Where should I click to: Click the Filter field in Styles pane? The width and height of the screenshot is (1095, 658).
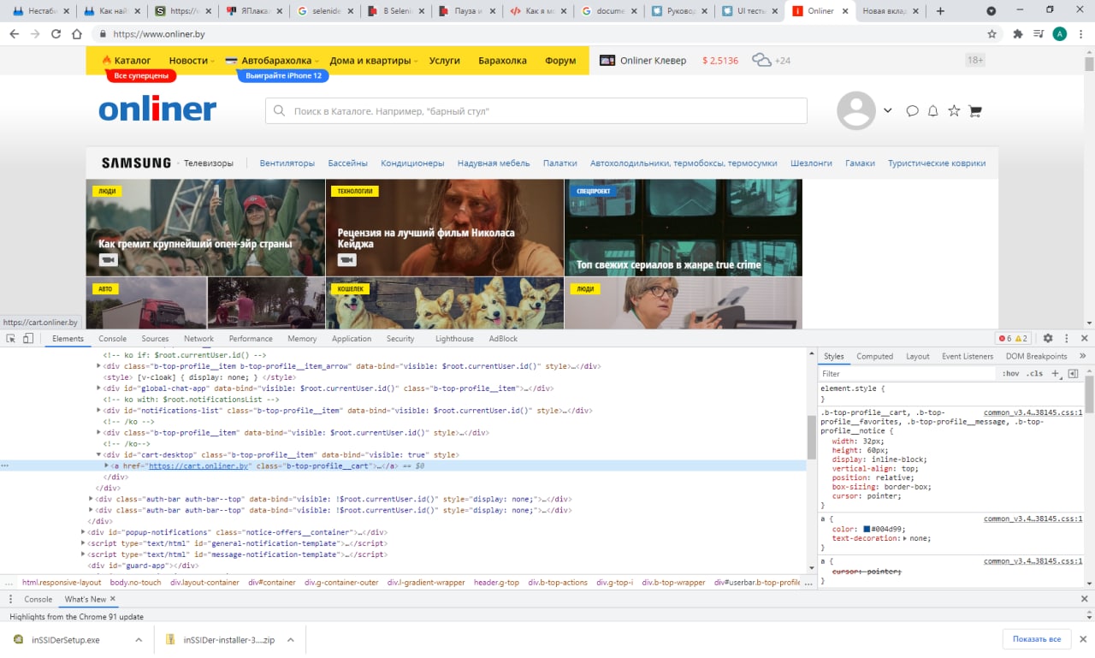[x=907, y=374]
